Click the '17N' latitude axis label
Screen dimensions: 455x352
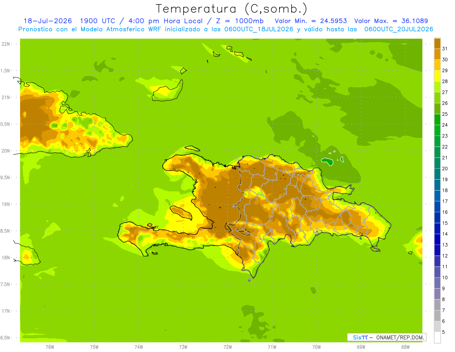pyautogui.click(x=6, y=311)
